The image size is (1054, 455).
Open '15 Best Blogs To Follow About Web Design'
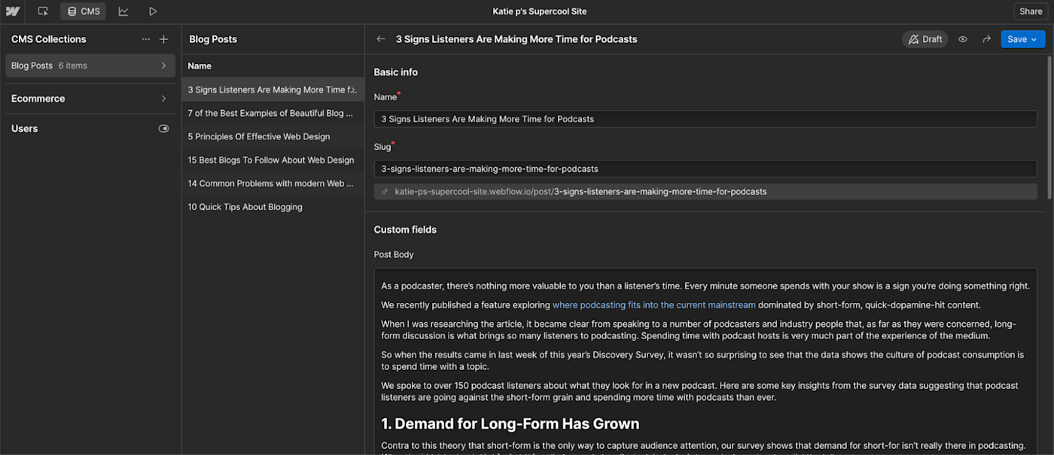pyautogui.click(x=273, y=160)
